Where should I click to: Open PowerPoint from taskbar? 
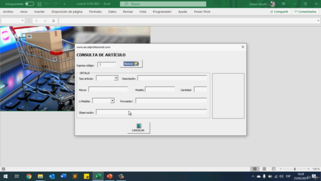click(x=109, y=176)
